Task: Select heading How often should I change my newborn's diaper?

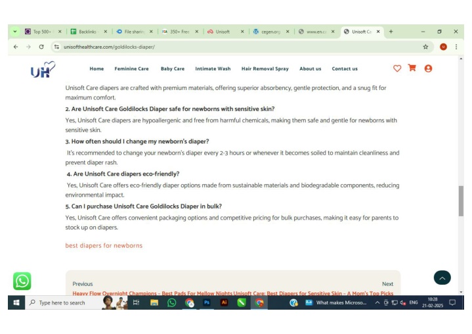Action: click(137, 141)
